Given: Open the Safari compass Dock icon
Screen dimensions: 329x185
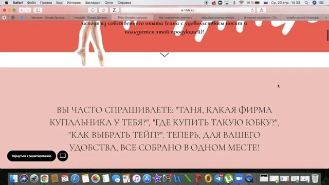Looking at the screenshot, I should coord(75,179).
